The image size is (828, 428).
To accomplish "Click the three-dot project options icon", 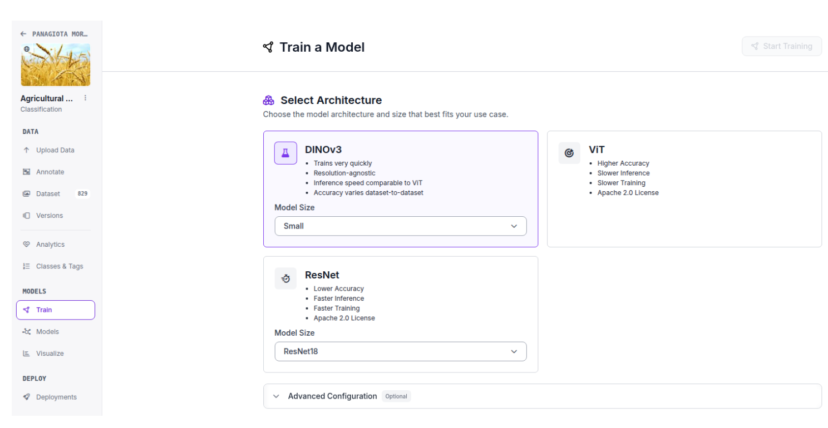I will [85, 98].
